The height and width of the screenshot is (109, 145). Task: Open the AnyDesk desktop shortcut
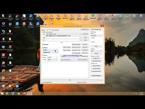click(3, 55)
